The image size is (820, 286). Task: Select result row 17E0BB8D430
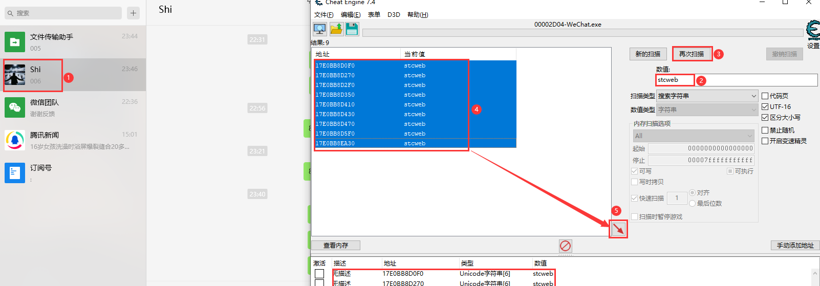(x=415, y=114)
